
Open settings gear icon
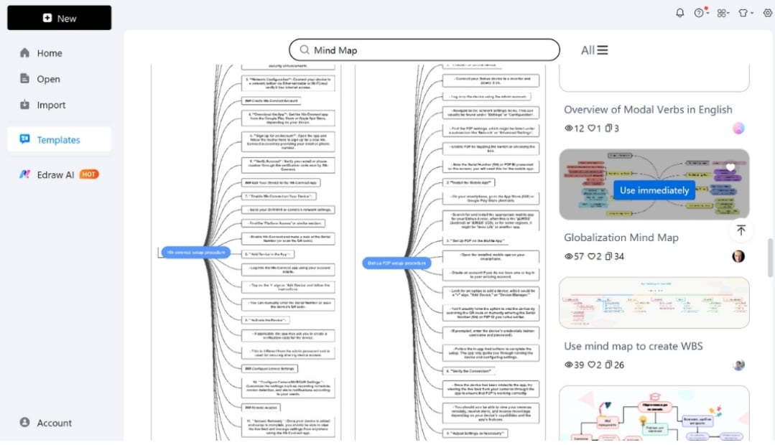pyautogui.click(x=768, y=13)
